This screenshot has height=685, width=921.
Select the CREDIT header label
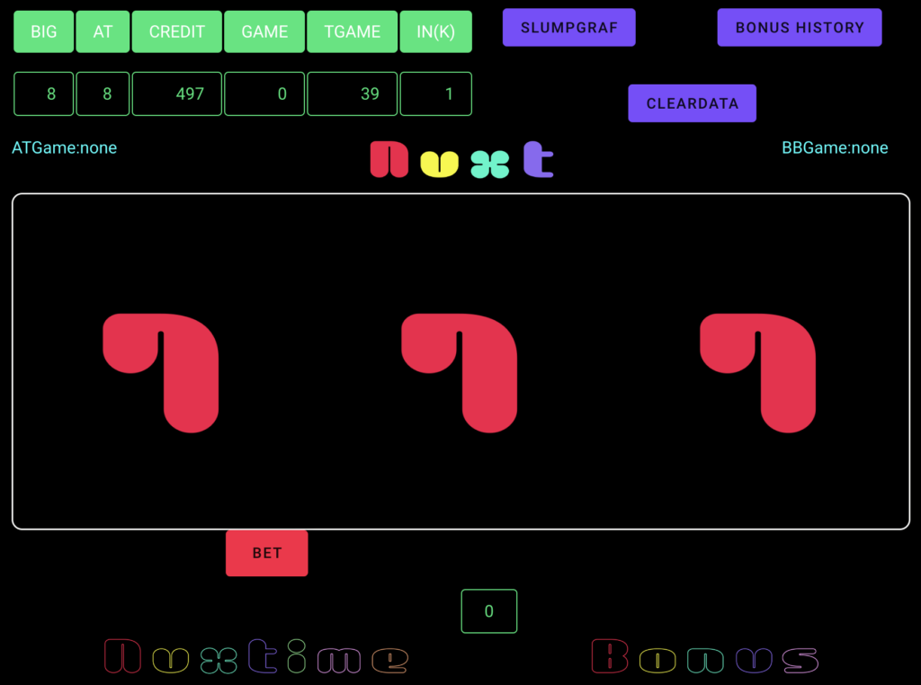pyautogui.click(x=177, y=31)
